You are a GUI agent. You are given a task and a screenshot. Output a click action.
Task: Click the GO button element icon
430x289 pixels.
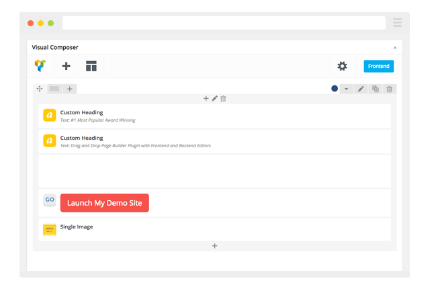pyautogui.click(x=50, y=200)
